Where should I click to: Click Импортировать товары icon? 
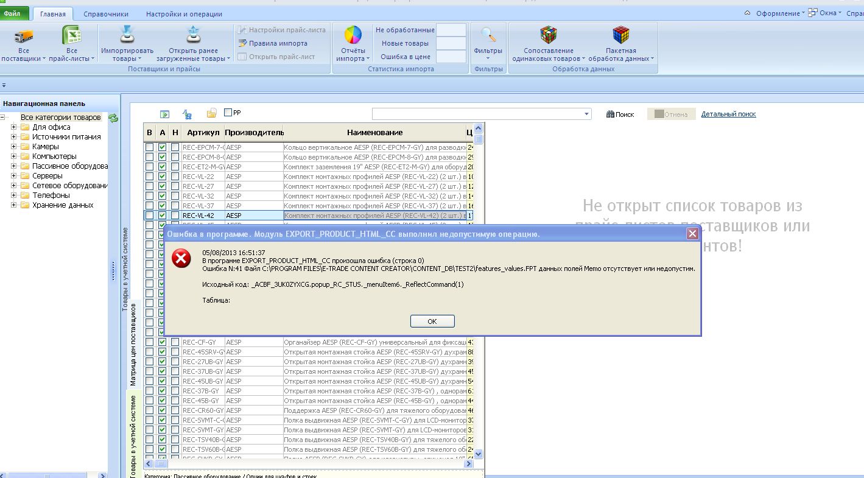(x=127, y=36)
